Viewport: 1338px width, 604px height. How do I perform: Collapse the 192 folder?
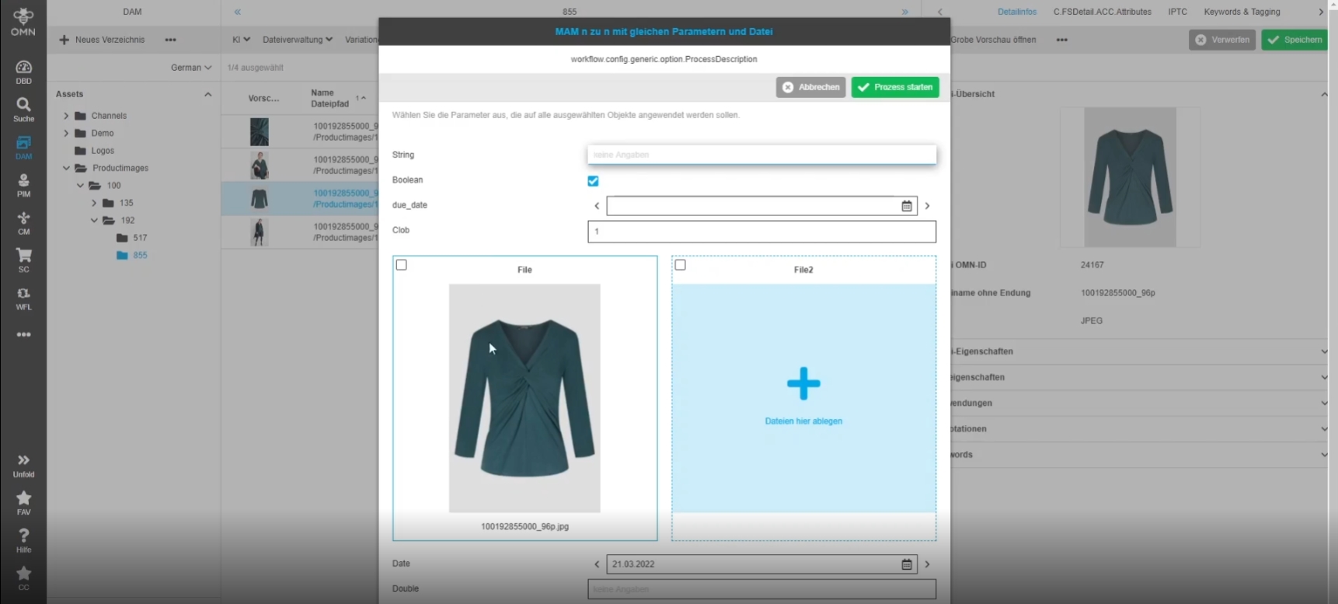pyautogui.click(x=94, y=221)
